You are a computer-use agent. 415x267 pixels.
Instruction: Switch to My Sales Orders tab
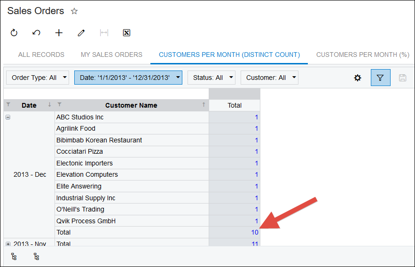point(111,55)
